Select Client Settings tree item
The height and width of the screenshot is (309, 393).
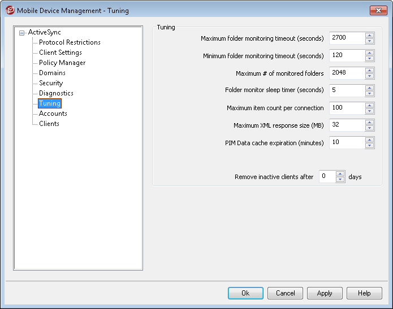pos(60,53)
